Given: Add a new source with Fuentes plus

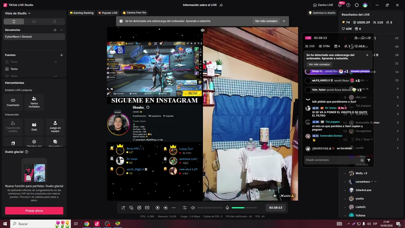Looking at the screenshot, I should click(62, 55).
